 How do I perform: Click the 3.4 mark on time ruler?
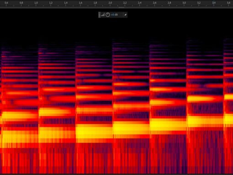214,3
